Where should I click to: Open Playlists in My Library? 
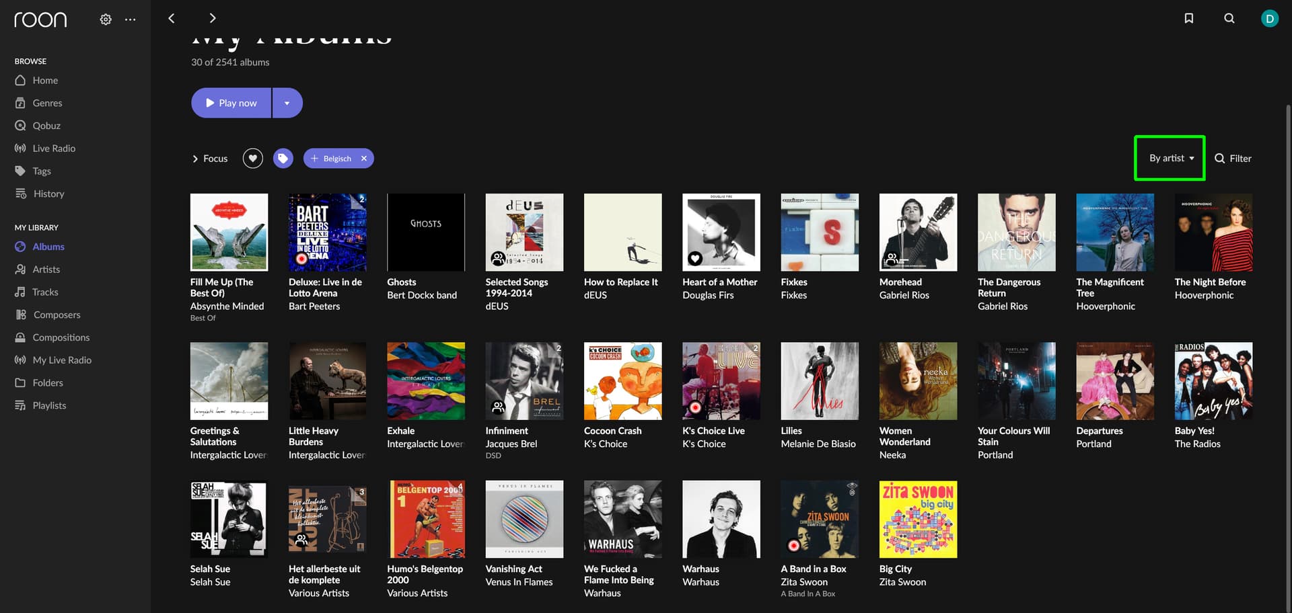point(49,406)
